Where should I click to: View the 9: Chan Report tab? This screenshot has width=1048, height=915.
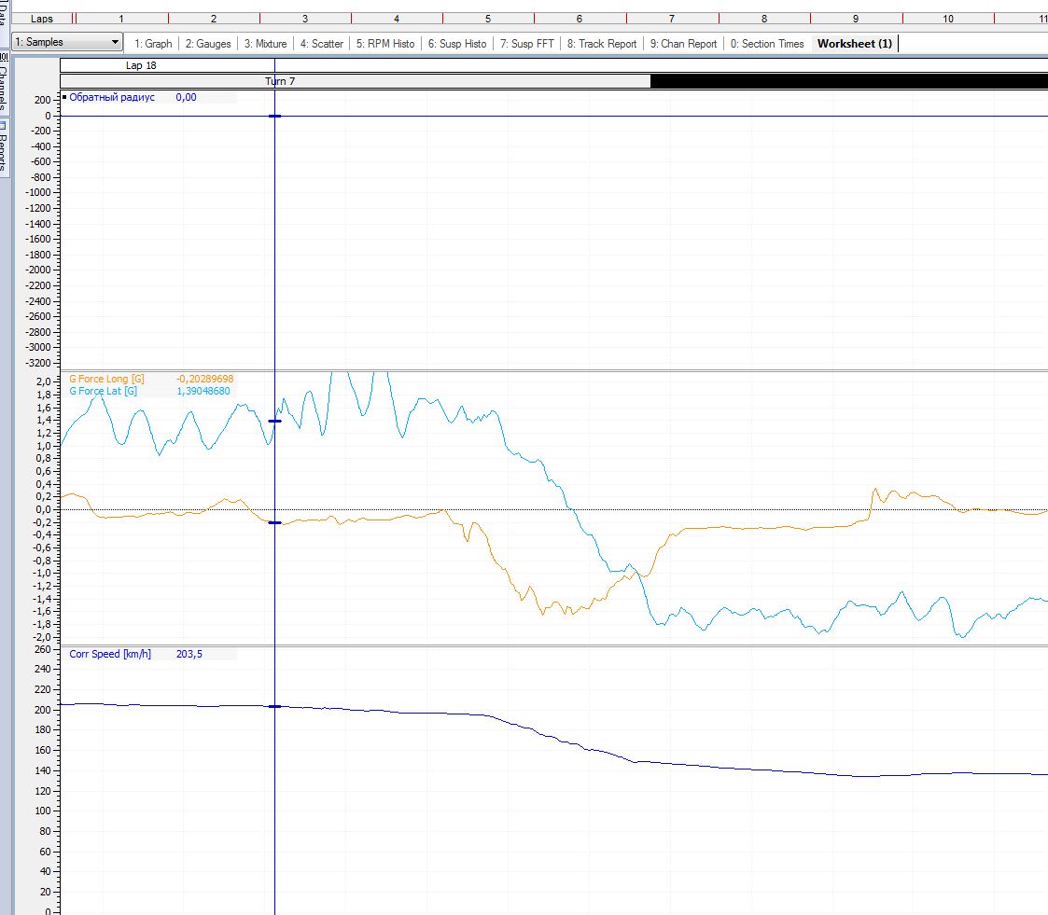[x=683, y=44]
